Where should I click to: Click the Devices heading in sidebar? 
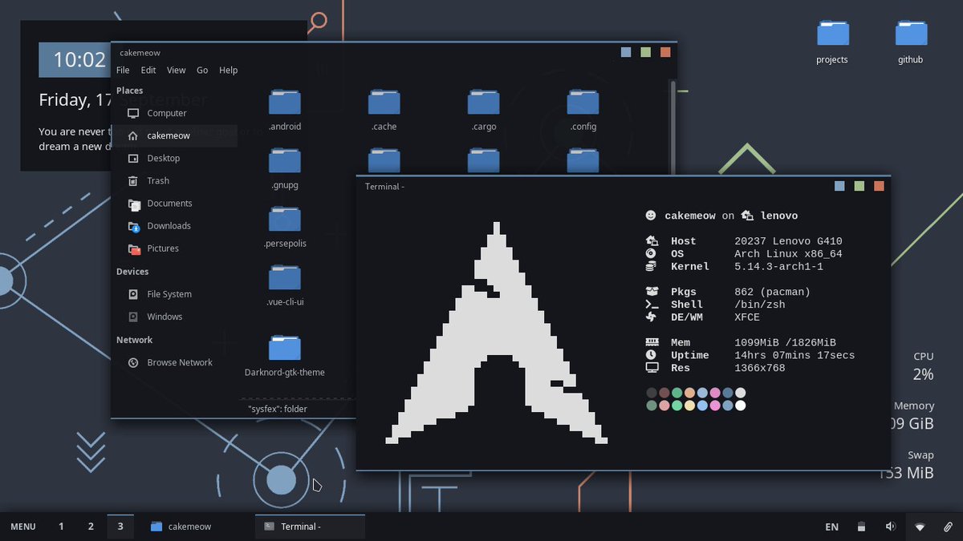pyautogui.click(x=132, y=272)
